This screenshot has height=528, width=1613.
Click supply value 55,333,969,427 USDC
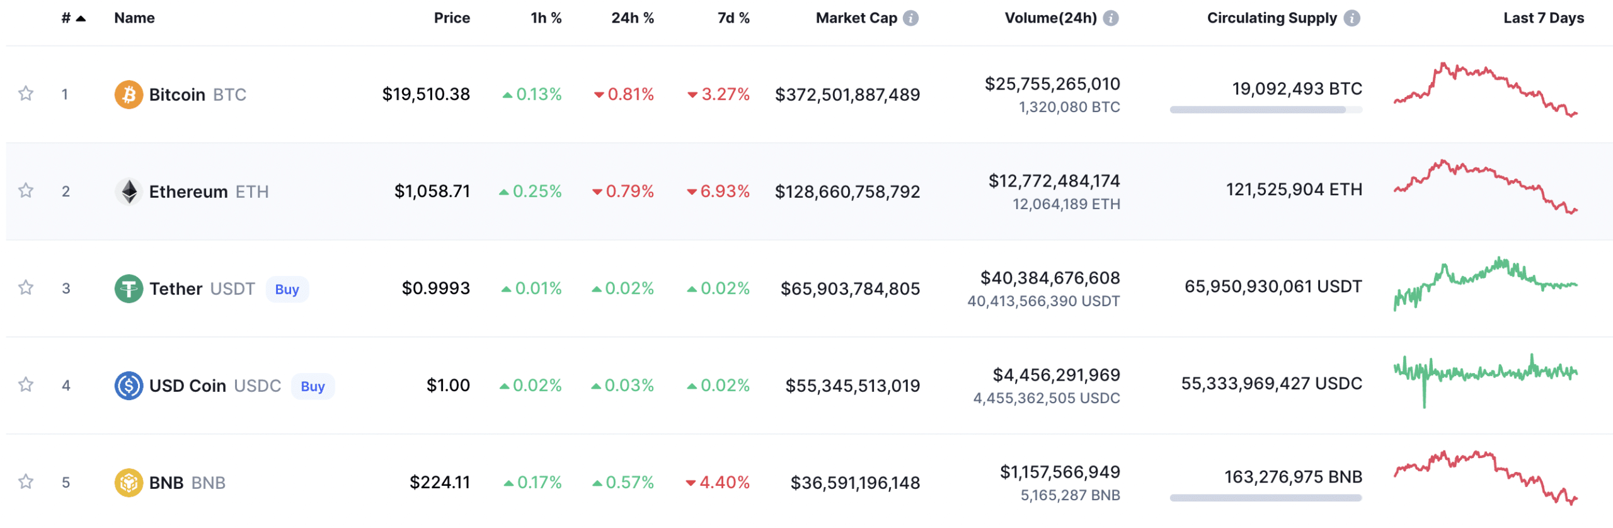click(x=1271, y=384)
